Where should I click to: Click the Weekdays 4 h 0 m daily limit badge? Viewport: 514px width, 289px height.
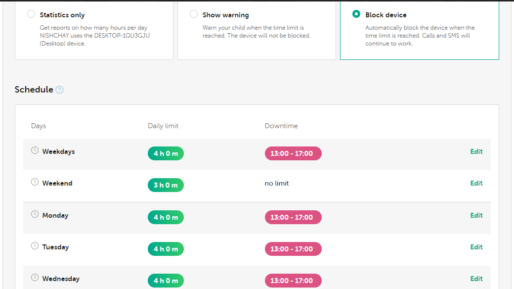[166, 153]
